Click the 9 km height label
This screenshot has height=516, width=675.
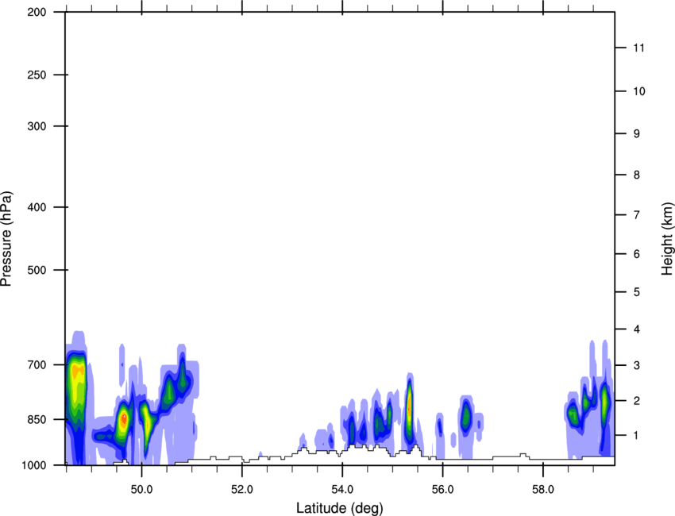point(636,134)
